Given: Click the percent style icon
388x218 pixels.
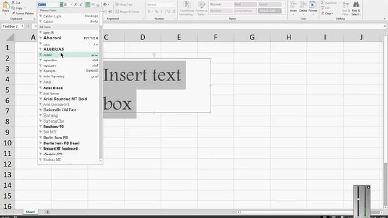Looking at the screenshot, I should click(156, 12).
